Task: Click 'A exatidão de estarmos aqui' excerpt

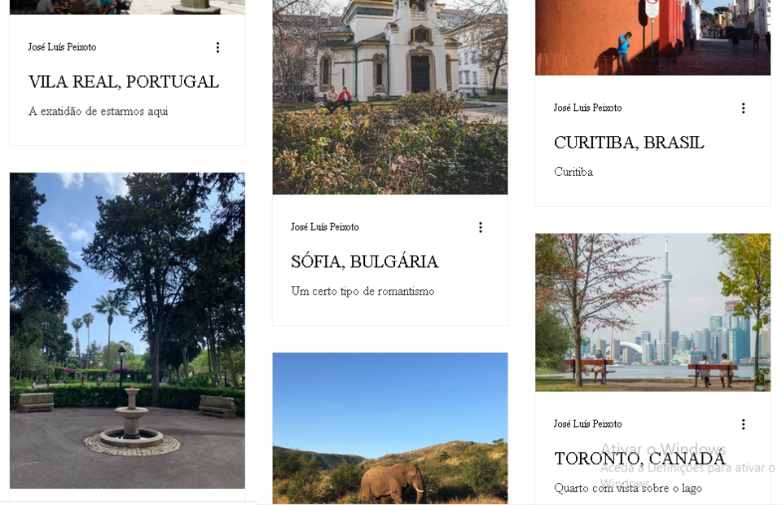Action: coord(99,111)
